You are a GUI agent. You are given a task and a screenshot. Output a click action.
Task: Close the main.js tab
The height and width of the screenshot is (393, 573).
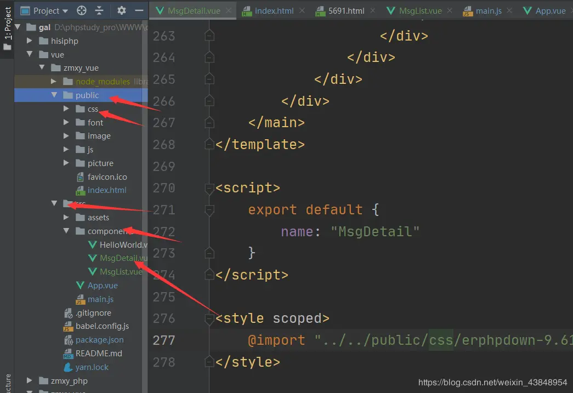tap(509, 10)
